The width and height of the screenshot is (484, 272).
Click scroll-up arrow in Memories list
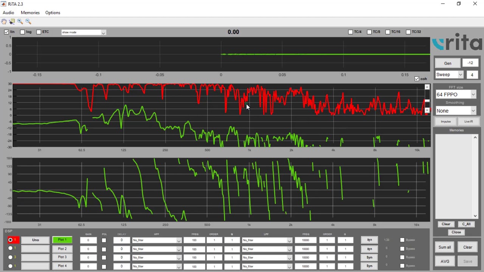coord(475,137)
